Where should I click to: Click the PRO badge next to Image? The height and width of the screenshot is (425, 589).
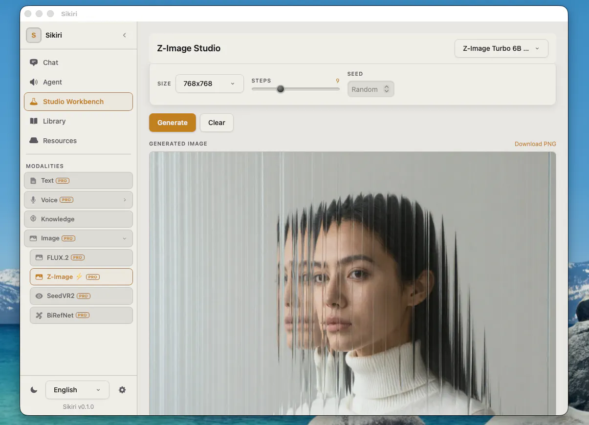pos(68,238)
